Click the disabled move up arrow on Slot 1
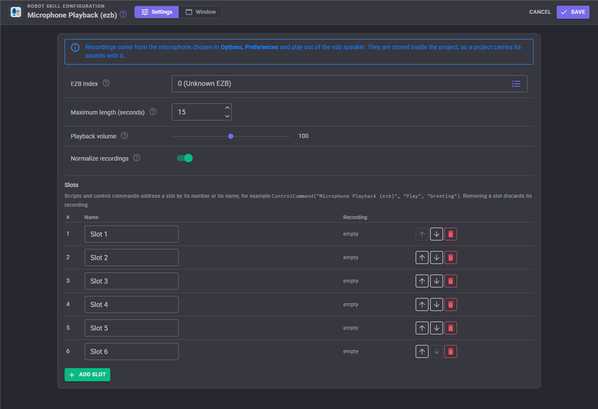The width and height of the screenshot is (598, 409). pyautogui.click(x=422, y=234)
